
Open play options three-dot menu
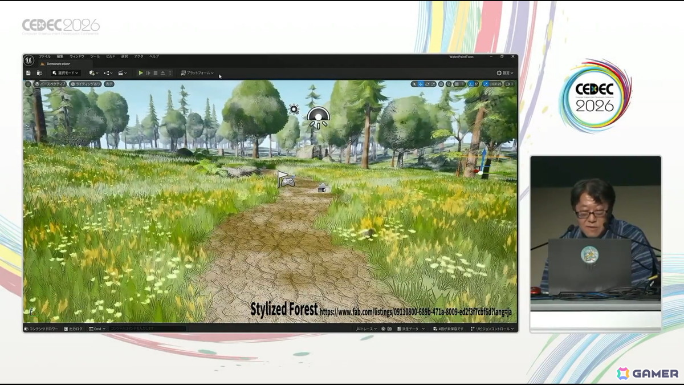click(170, 73)
